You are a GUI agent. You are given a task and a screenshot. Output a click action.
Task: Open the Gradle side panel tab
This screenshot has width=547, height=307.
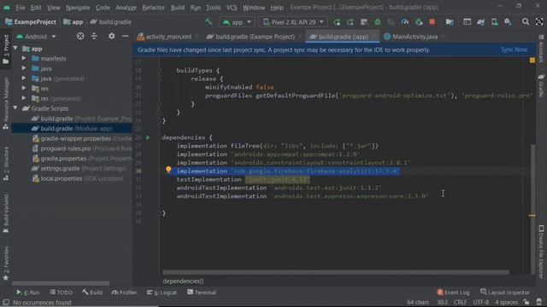(541, 85)
